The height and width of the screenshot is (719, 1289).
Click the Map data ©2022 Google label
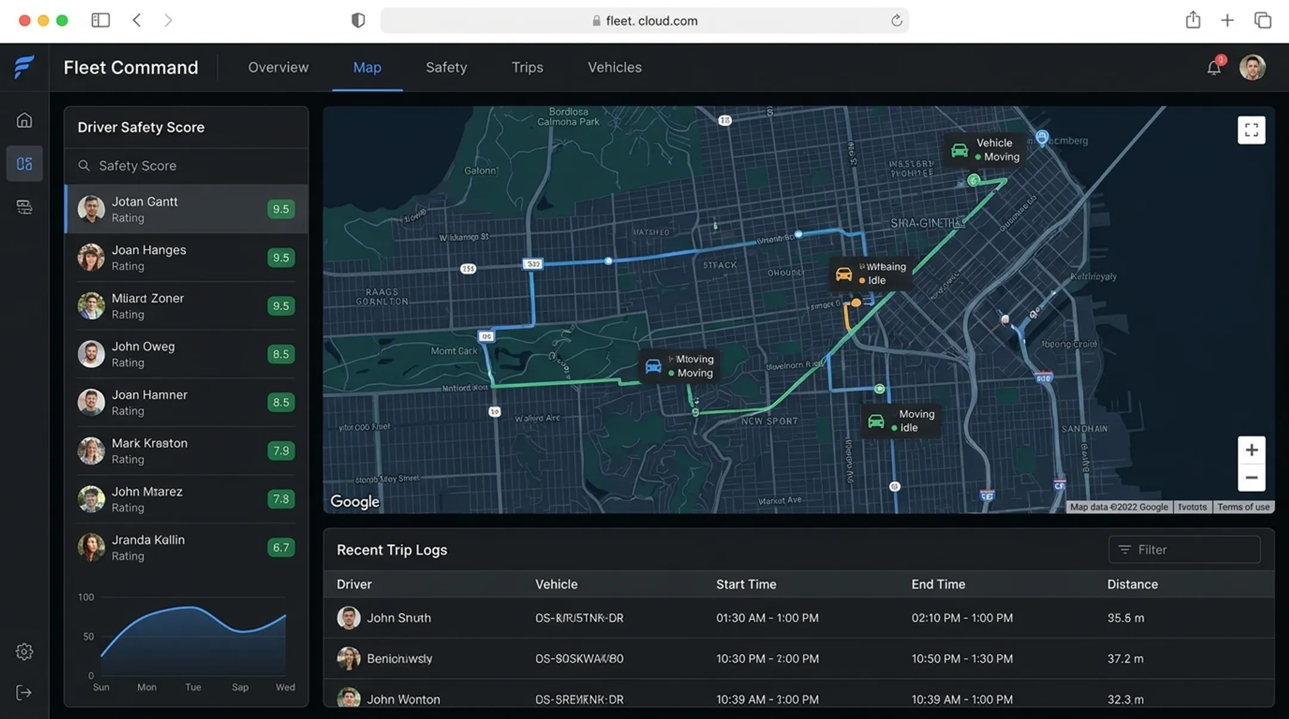point(1119,507)
